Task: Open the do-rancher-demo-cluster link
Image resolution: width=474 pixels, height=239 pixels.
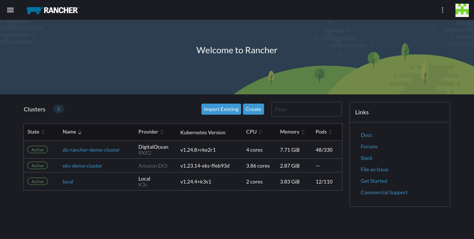Action: pos(91,150)
